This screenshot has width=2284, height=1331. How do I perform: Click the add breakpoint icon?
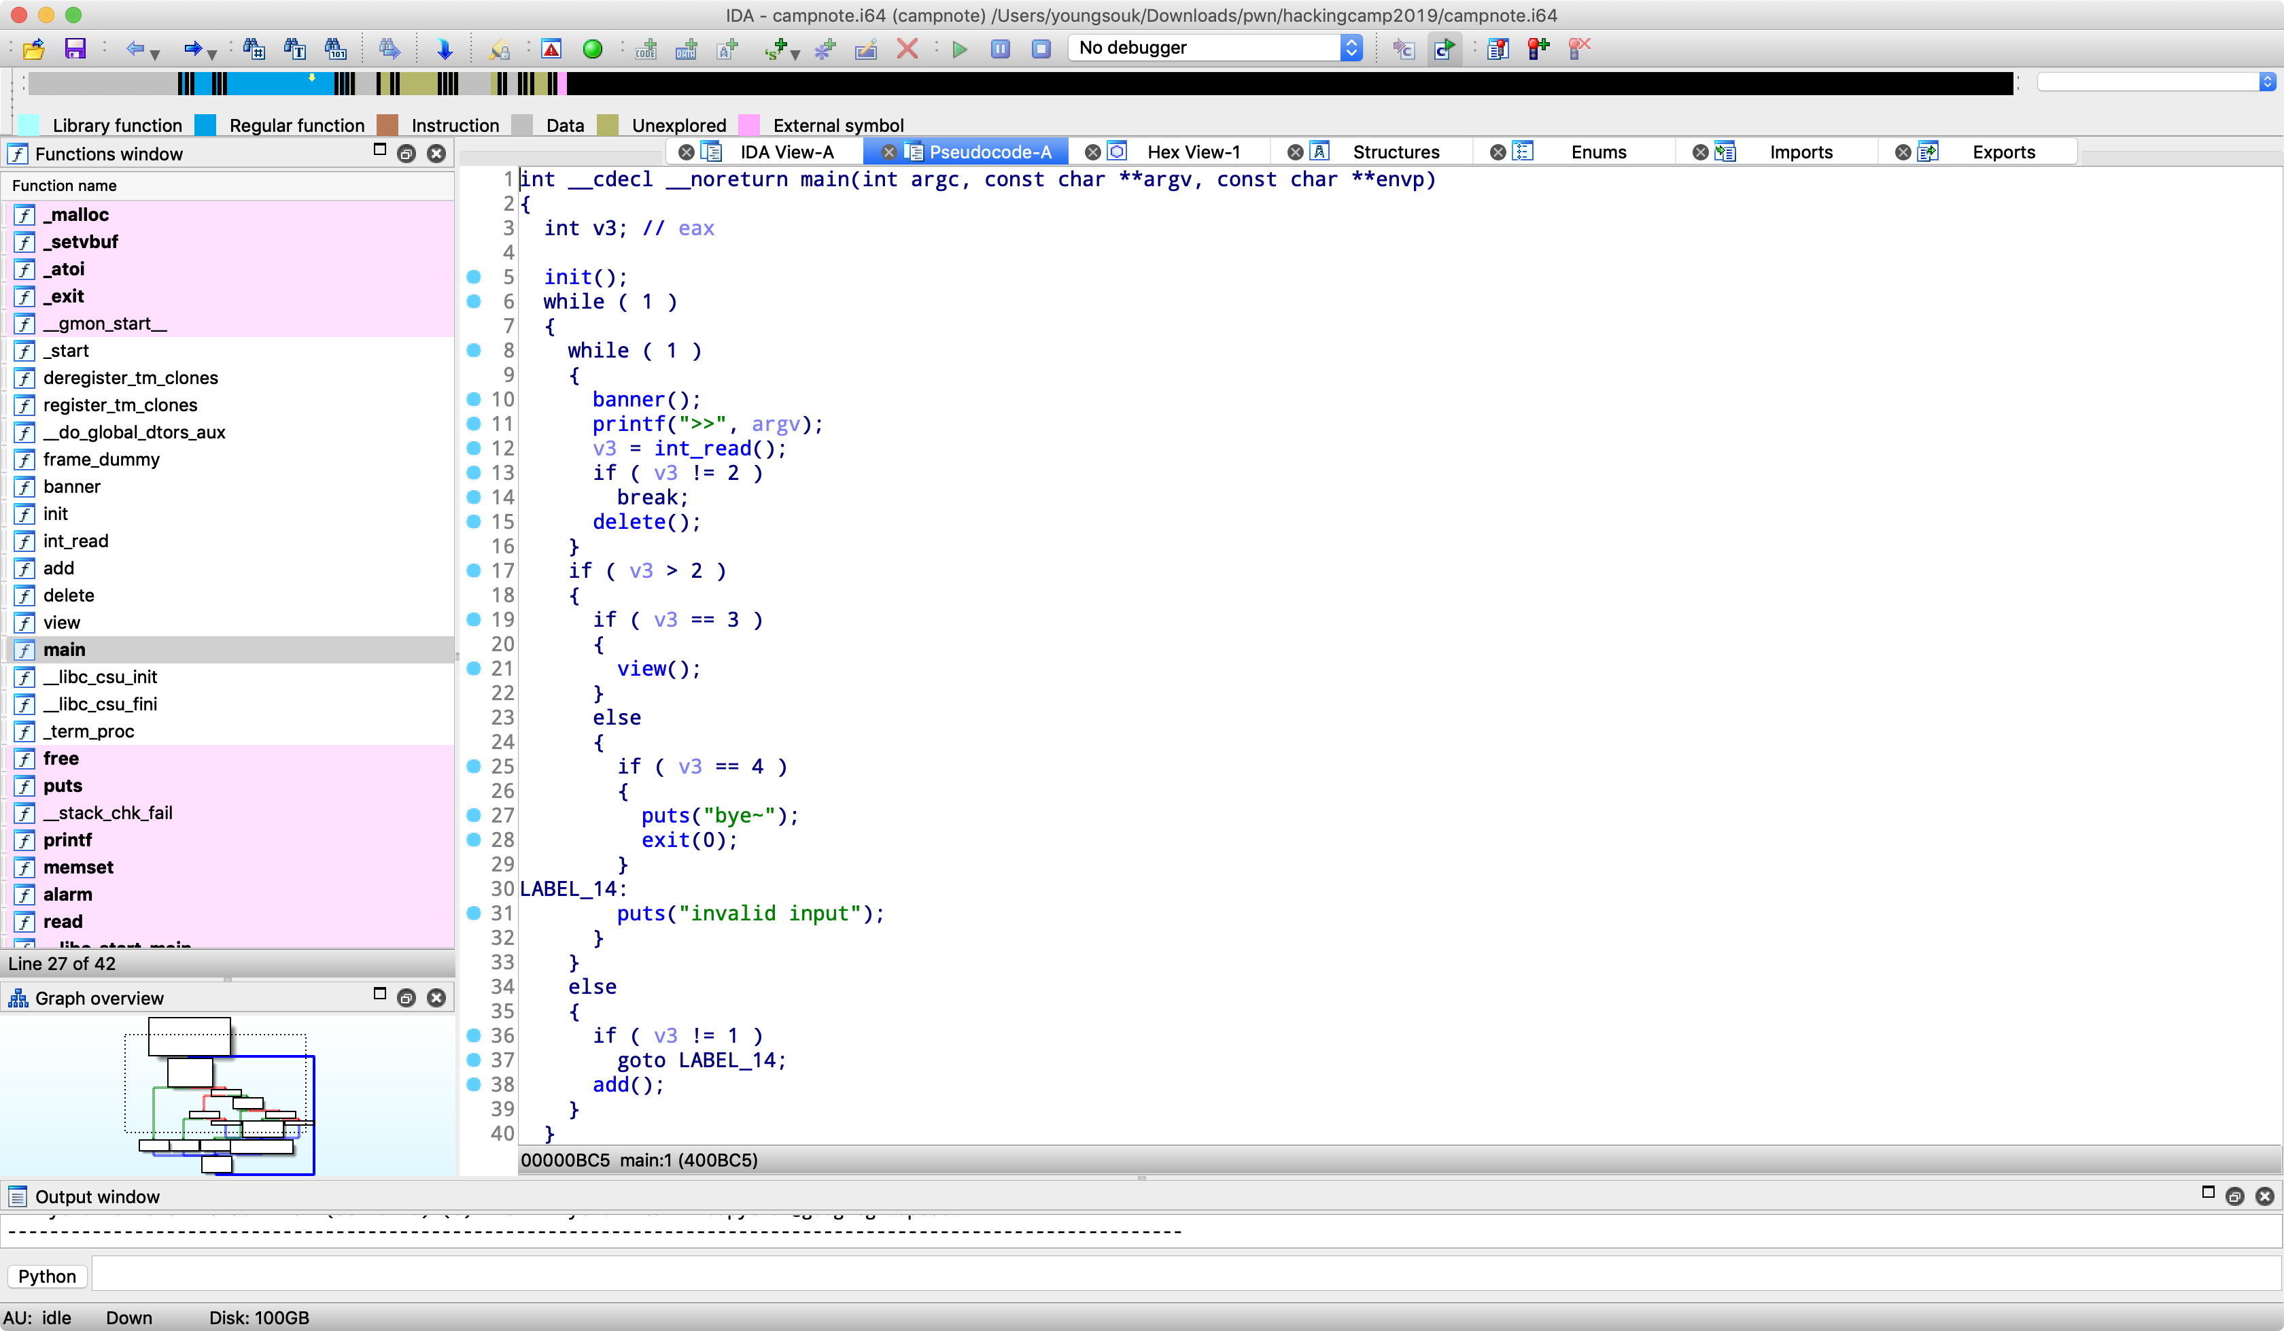pyautogui.click(x=1538, y=48)
